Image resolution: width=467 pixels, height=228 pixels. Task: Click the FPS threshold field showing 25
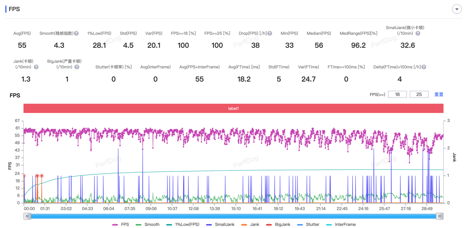click(x=419, y=95)
